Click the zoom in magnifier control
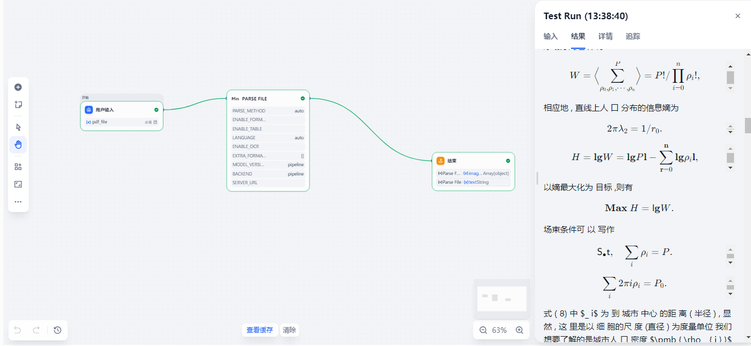The image size is (751, 346). 519,330
